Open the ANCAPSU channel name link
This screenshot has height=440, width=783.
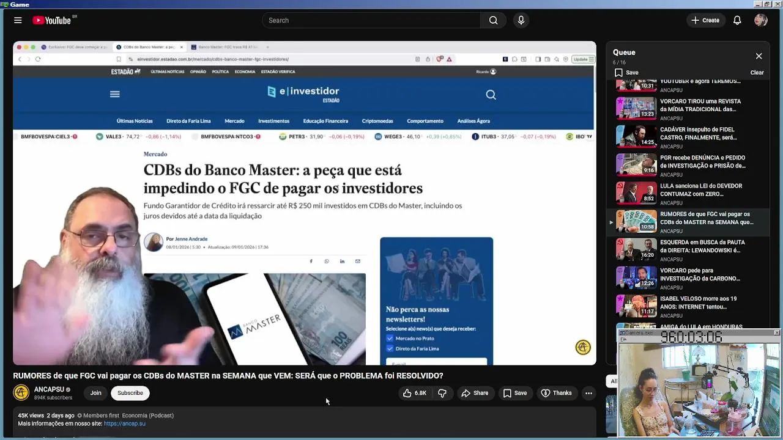(49, 389)
